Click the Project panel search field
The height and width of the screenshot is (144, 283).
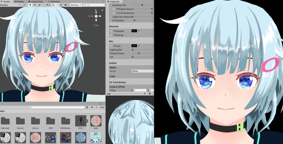57,107
